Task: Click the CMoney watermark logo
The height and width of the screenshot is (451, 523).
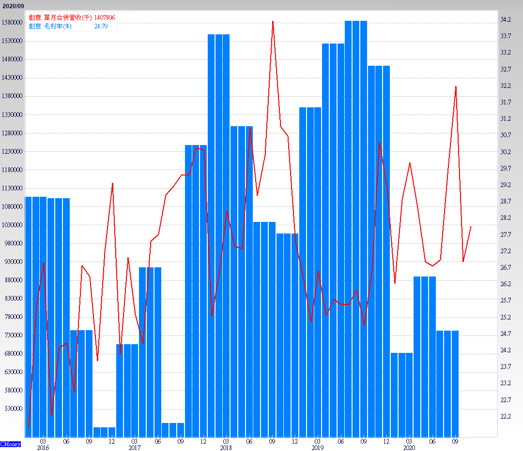Action: pos(10,444)
